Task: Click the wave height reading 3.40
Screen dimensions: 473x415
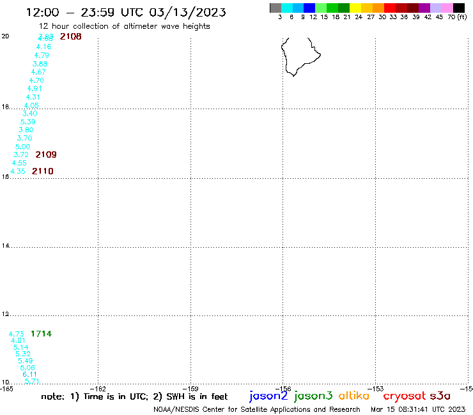Action: click(x=30, y=113)
